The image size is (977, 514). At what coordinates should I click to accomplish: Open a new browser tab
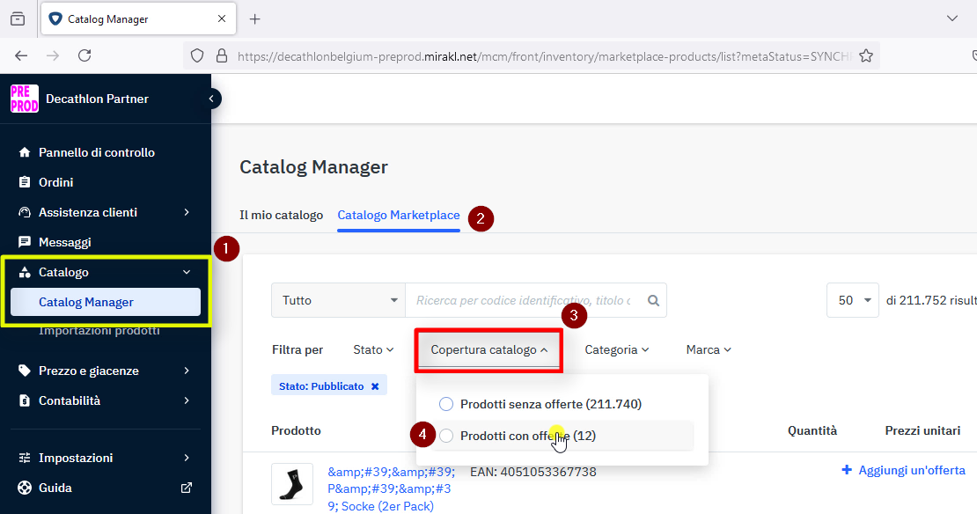pos(255,18)
